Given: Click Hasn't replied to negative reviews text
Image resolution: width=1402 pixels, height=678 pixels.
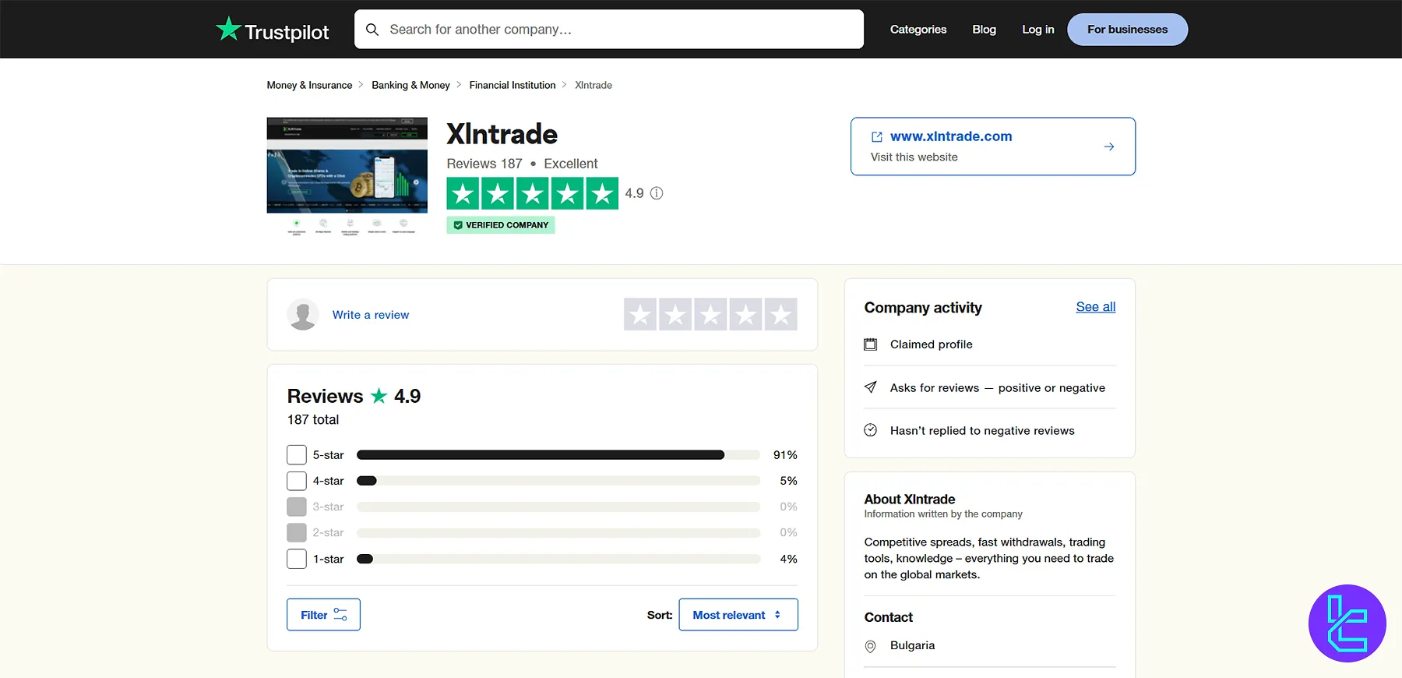Looking at the screenshot, I should pyautogui.click(x=982, y=430).
